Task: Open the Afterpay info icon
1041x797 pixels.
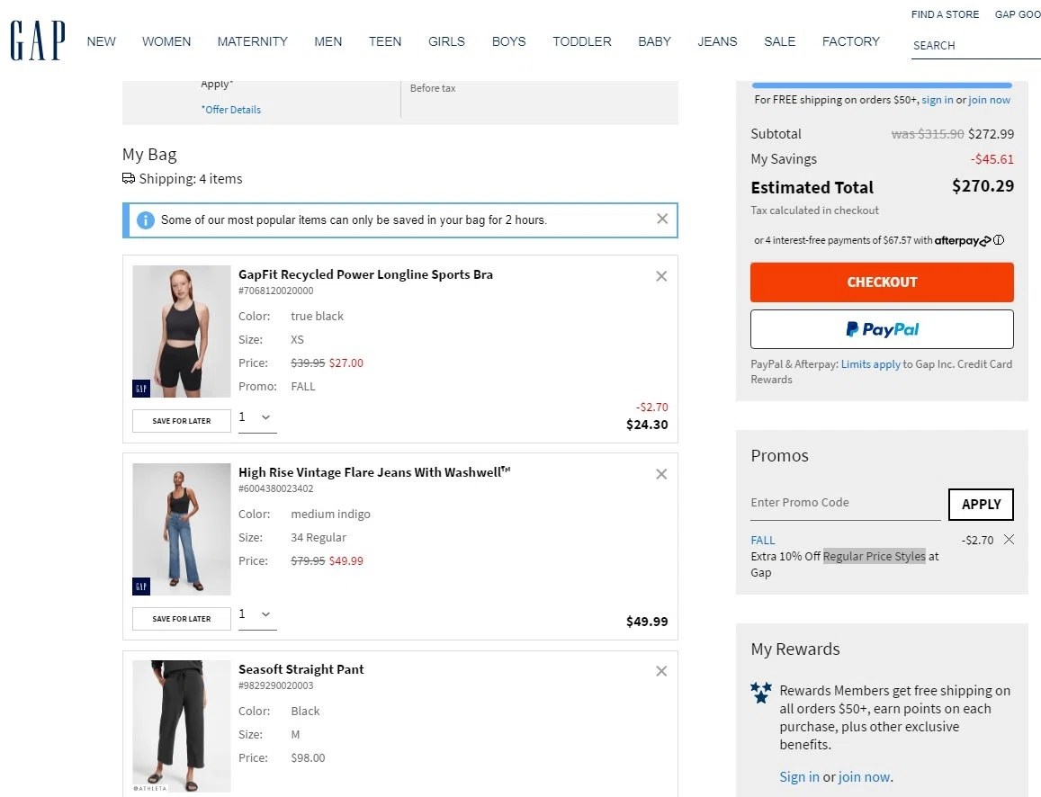Action: 999,240
